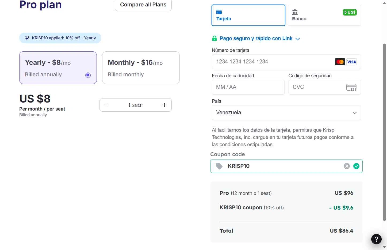Click the VISA logo in the card field

point(351,62)
